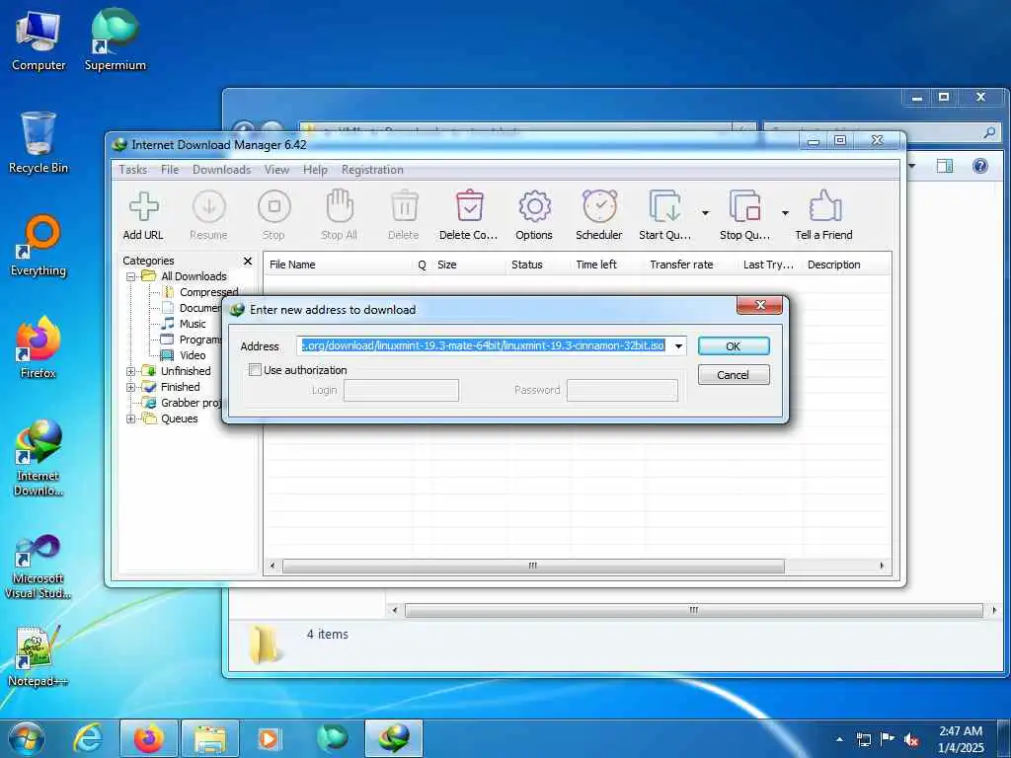Expand the Queues category node
Image resolution: width=1011 pixels, height=758 pixels.
[x=131, y=418]
